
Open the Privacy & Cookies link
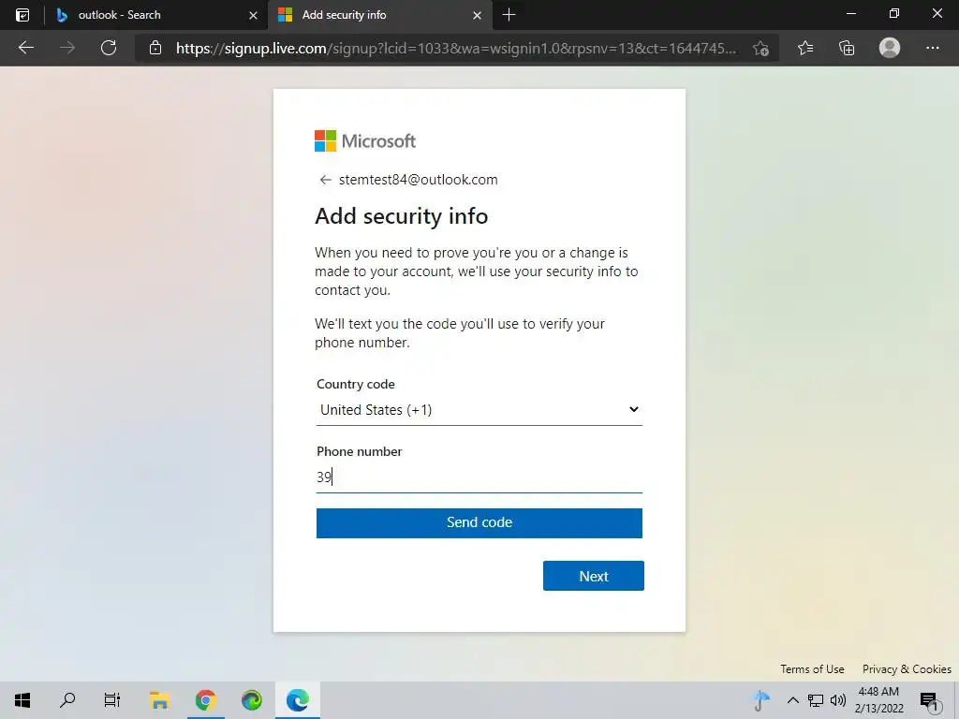click(907, 668)
